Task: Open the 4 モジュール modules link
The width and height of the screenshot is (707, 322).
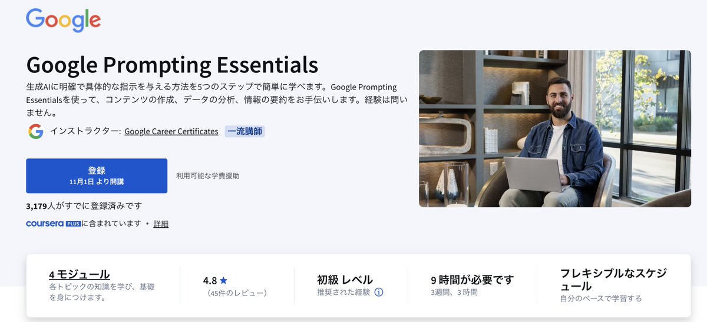Action: click(x=79, y=274)
